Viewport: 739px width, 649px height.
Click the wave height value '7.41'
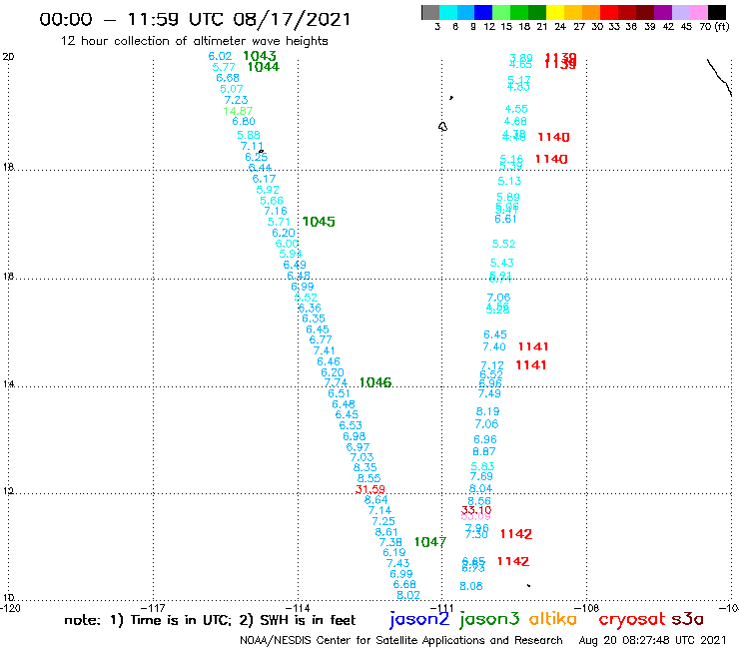pos(325,350)
